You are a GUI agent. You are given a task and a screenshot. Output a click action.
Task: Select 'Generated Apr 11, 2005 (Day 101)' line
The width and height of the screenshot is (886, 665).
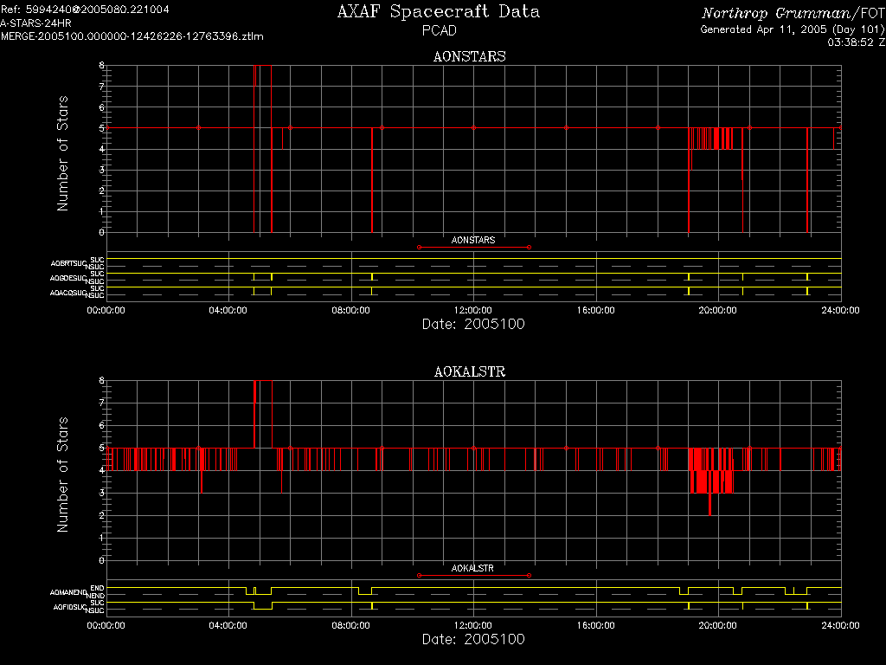(793, 29)
